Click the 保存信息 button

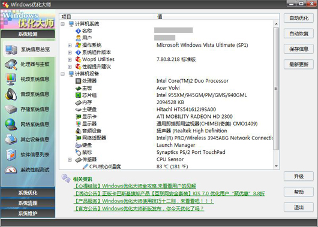(x=299, y=49)
